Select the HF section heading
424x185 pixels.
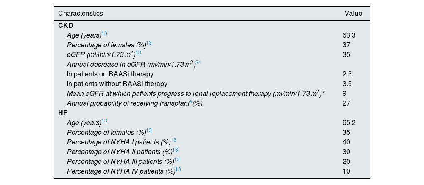pos(62,113)
